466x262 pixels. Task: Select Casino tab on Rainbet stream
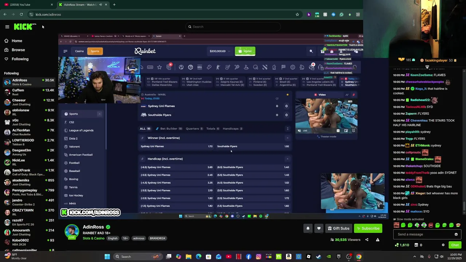pos(79,51)
